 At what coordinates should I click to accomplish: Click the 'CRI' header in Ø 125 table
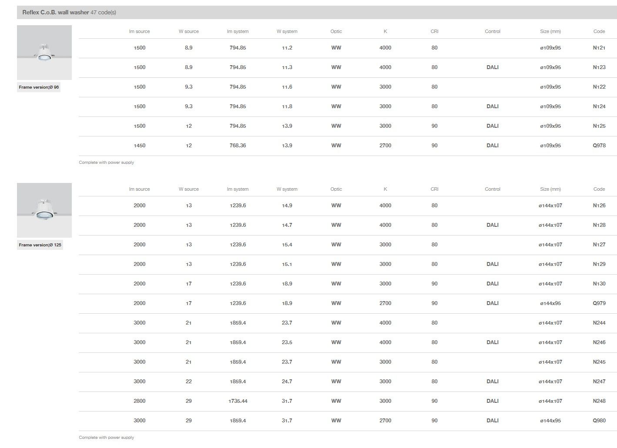click(434, 189)
